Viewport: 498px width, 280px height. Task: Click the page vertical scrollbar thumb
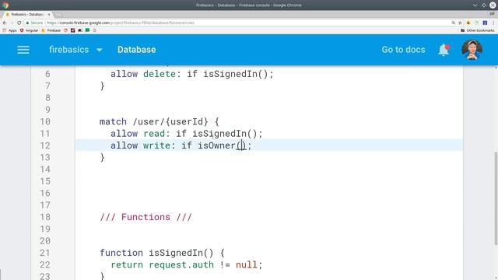pyautogui.click(x=496, y=198)
